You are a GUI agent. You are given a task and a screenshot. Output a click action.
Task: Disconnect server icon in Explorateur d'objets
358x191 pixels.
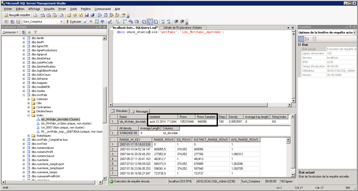[x=24, y=32]
